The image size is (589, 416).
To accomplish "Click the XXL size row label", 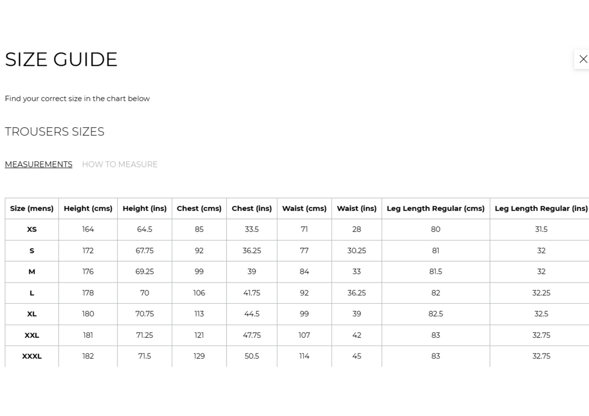I will click(x=32, y=335).
